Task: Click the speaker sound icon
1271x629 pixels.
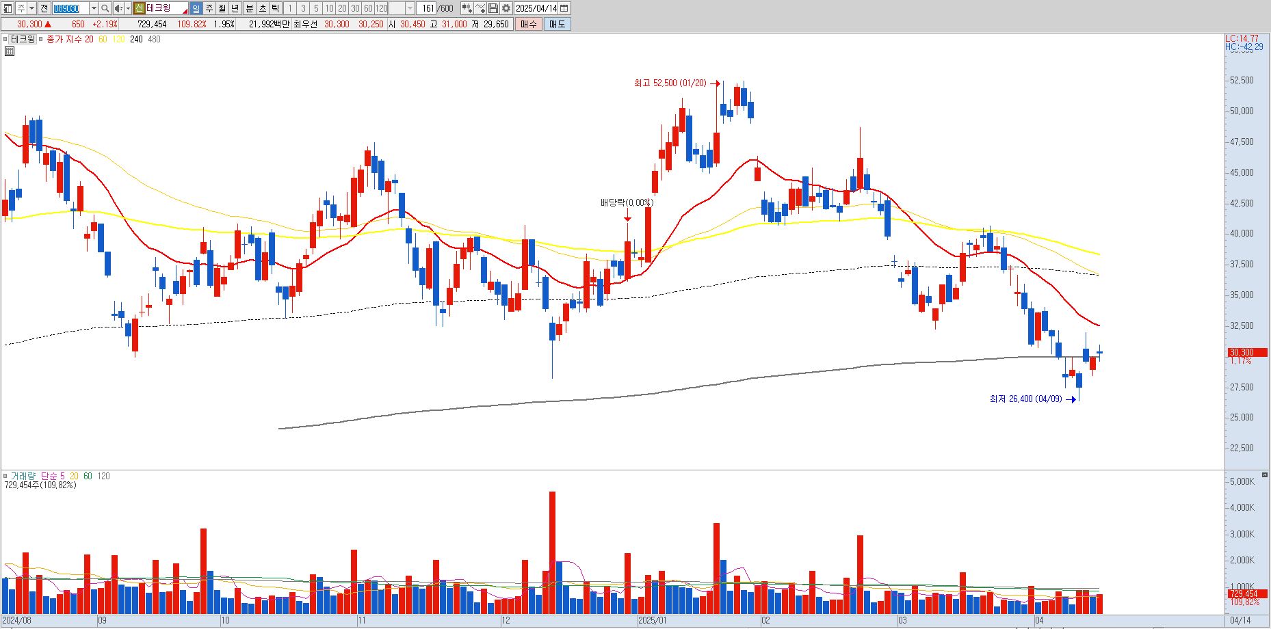Action: pyautogui.click(x=118, y=8)
